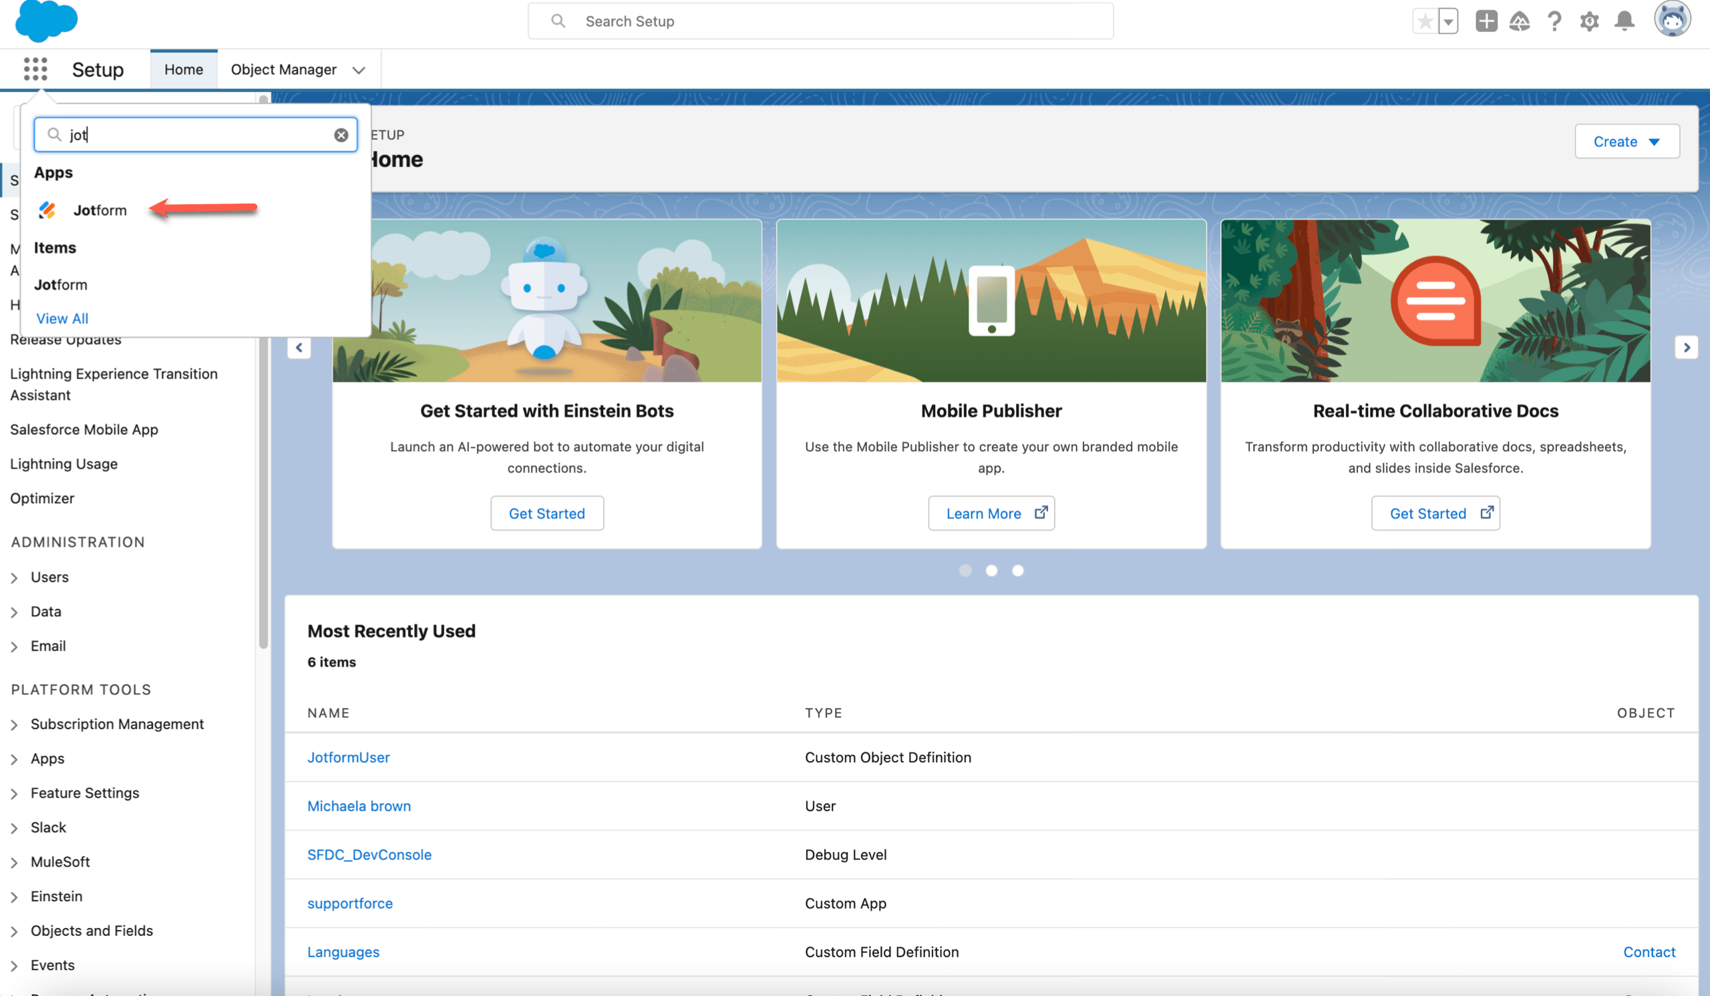Expand the Object Manager tab chevron
Image resolution: width=1710 pixels, height=996 pixels.
tap(359, 70)
